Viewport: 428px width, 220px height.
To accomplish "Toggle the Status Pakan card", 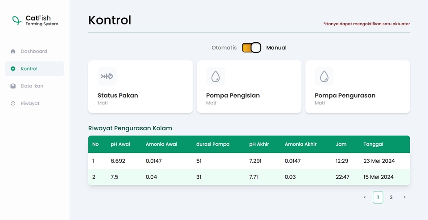I will (x=140, y=87).
